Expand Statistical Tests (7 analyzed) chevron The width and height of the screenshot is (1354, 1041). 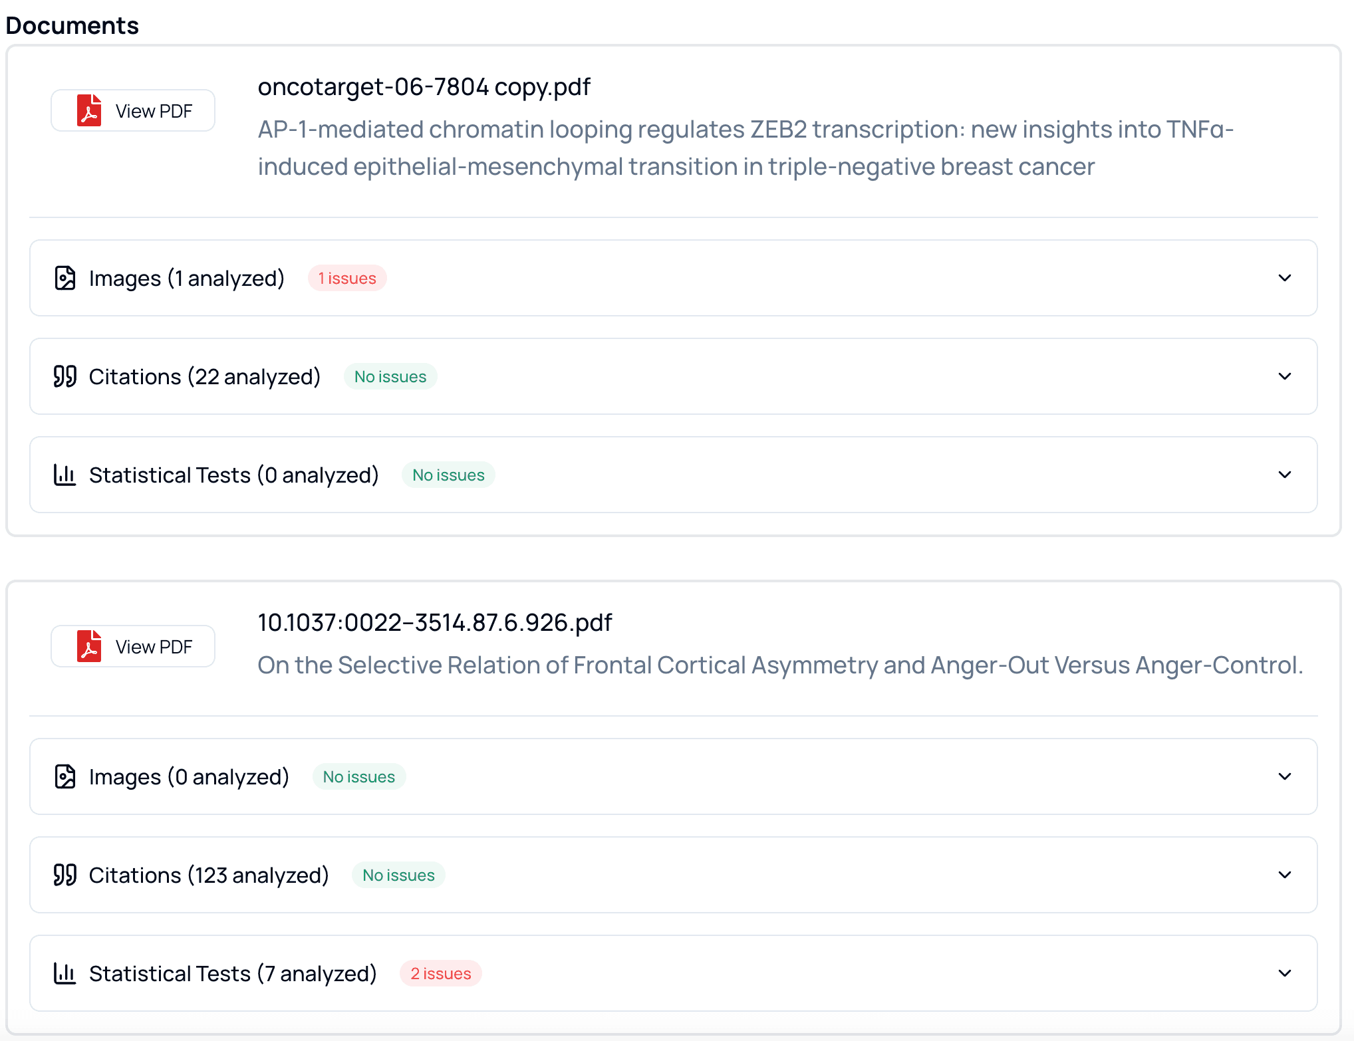point(1285,973)
